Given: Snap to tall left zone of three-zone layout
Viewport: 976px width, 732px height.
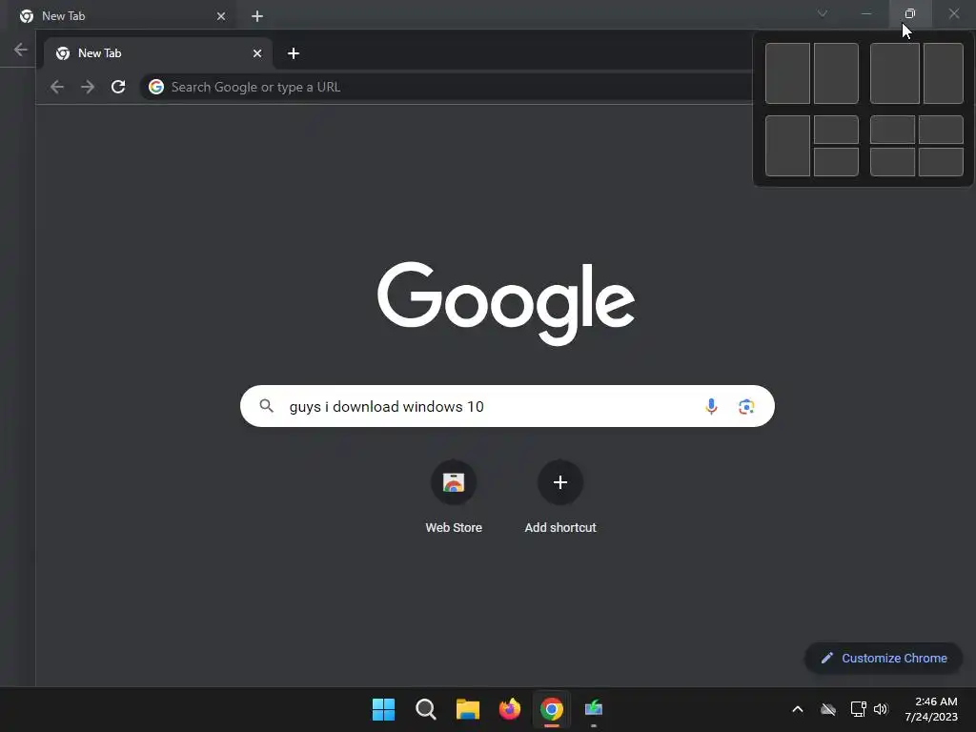Looking at the screenshot, I should [787, 146].
